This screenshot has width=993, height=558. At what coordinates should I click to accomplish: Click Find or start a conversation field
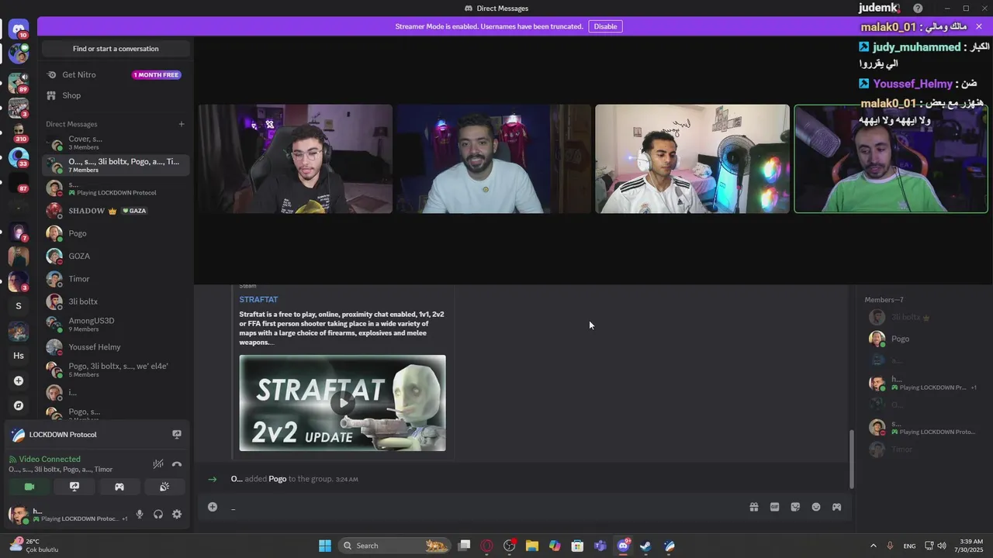click(116, 49)
